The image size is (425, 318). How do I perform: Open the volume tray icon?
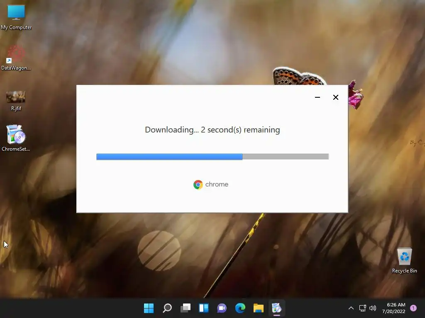pyautogui.click(x=373, y=308)
